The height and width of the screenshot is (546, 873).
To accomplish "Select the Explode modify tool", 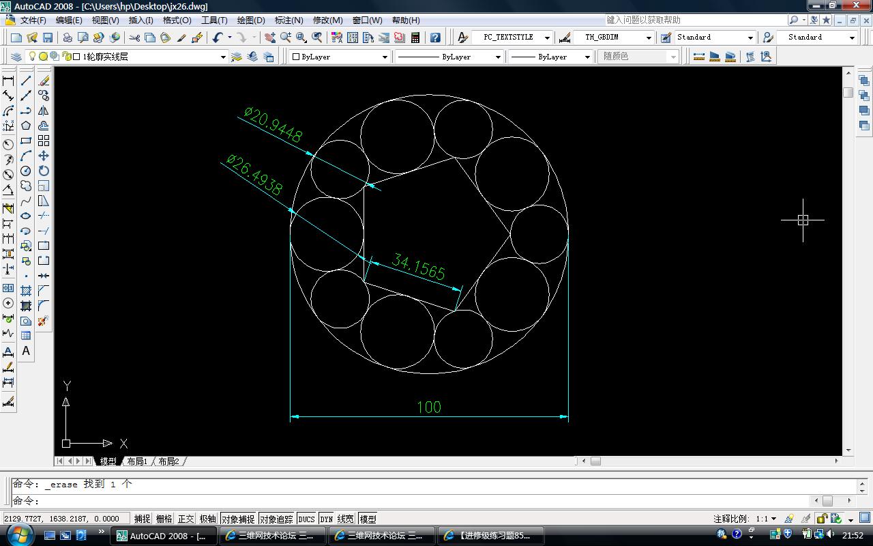I will (44, 321).
